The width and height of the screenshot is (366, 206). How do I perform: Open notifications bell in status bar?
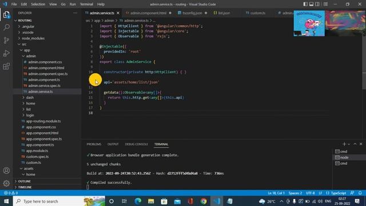click(360, 193)
